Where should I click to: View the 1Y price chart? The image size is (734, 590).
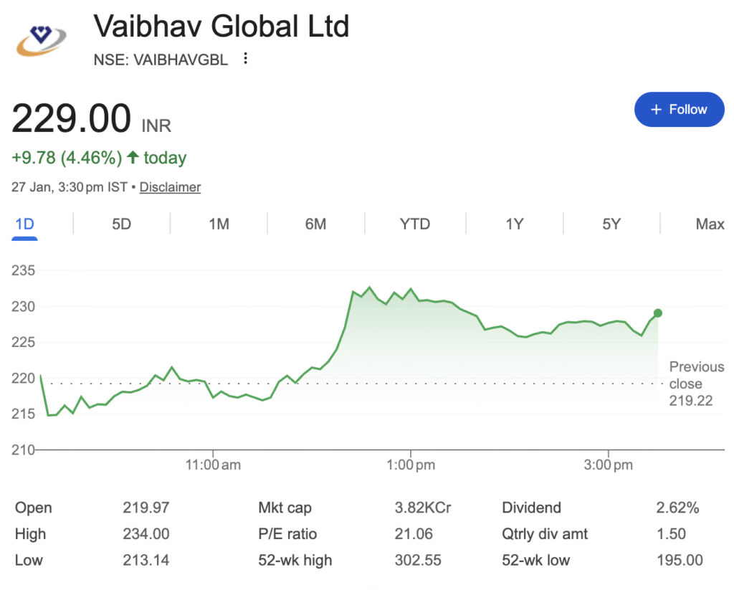pos(514,224)
